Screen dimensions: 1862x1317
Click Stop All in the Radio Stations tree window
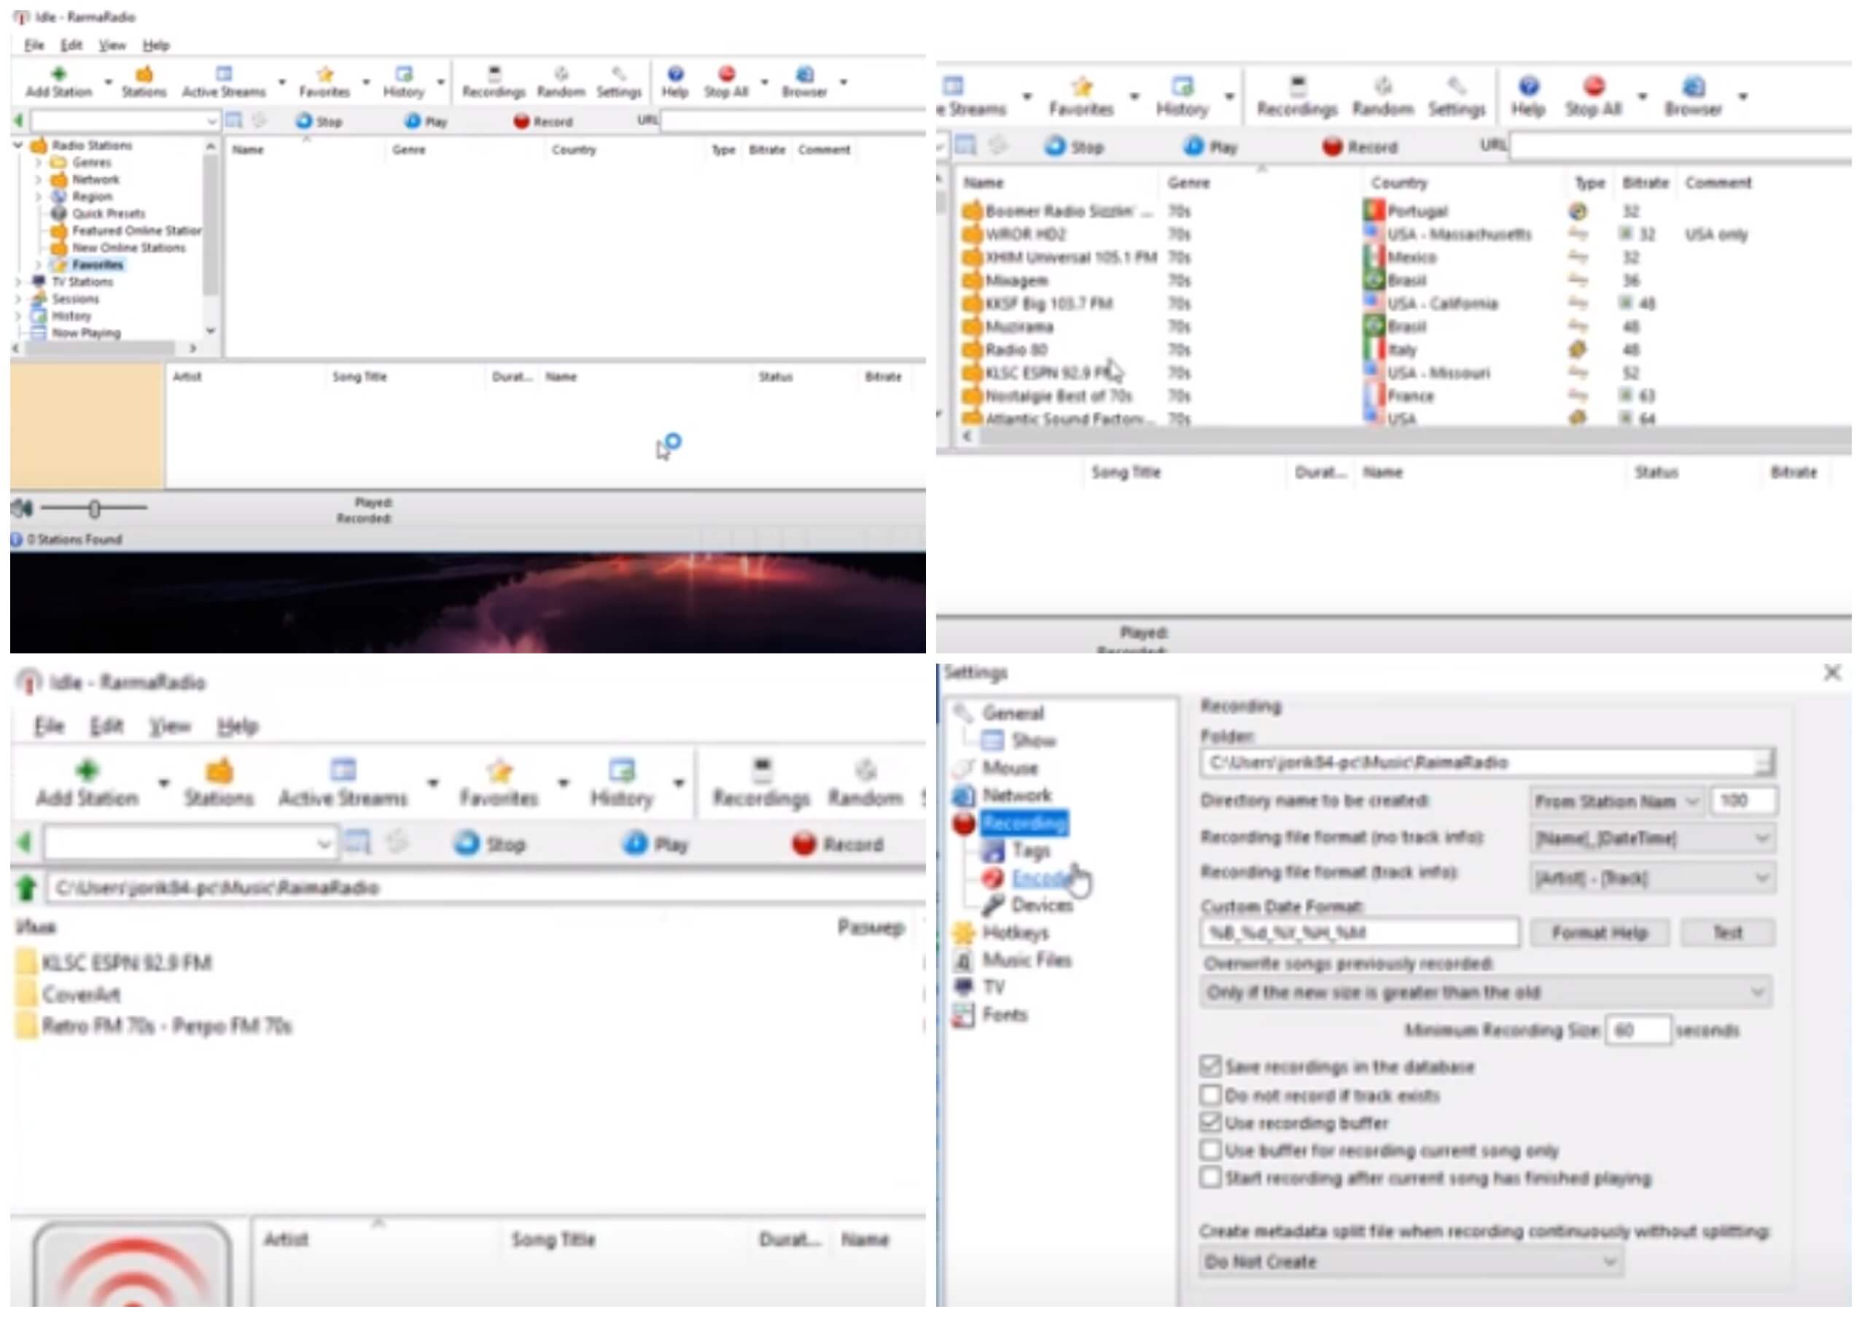(726, 82)
